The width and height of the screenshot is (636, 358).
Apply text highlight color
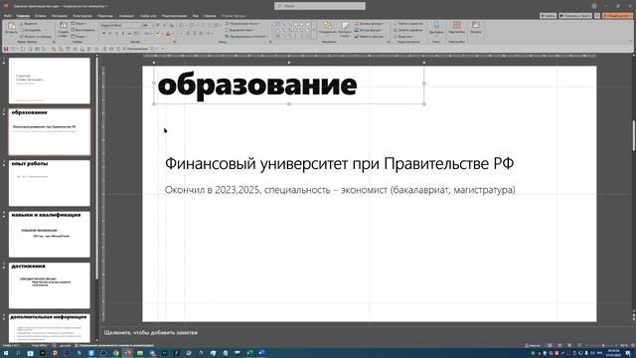pyautogui.click(x=157, y=34)
